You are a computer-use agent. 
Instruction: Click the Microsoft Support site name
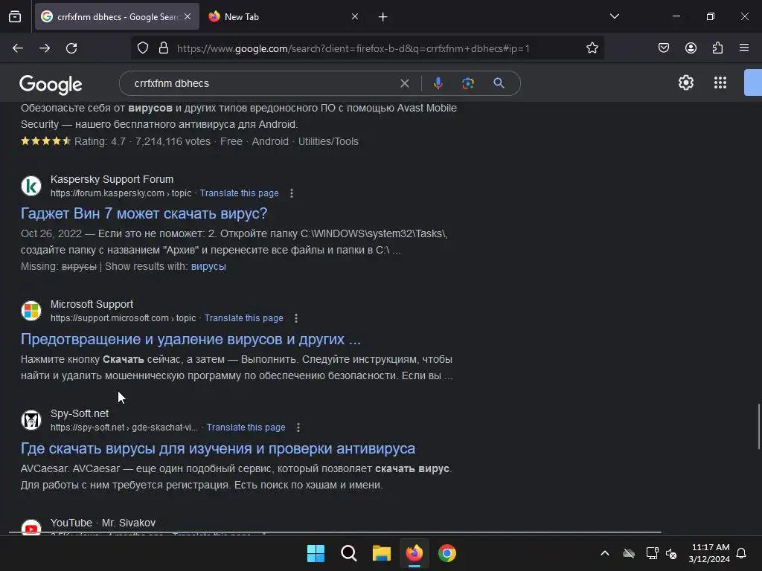pyautogui.click(x=92, y=304)
